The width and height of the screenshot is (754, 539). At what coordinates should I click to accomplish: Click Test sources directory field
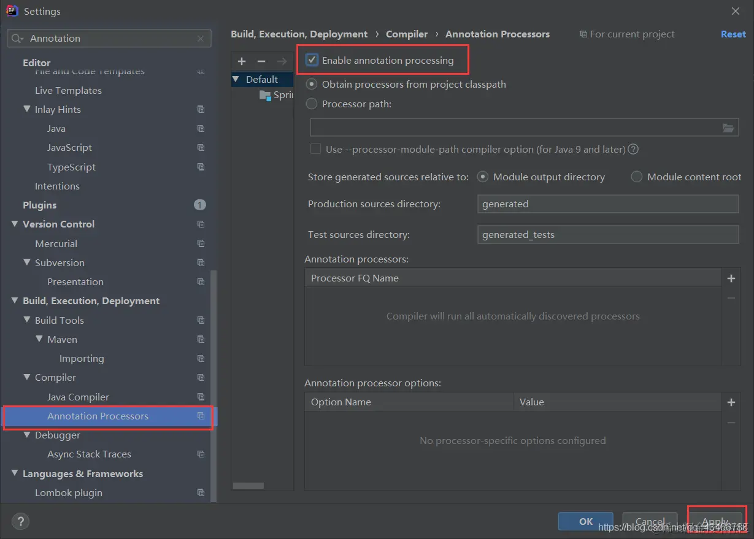point(608,234)
